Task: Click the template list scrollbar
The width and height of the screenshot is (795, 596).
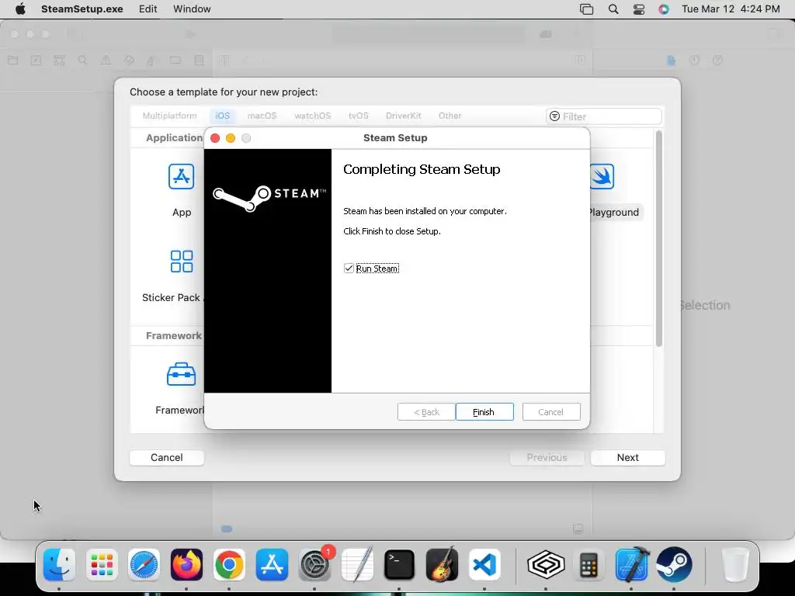Action: 658,238
